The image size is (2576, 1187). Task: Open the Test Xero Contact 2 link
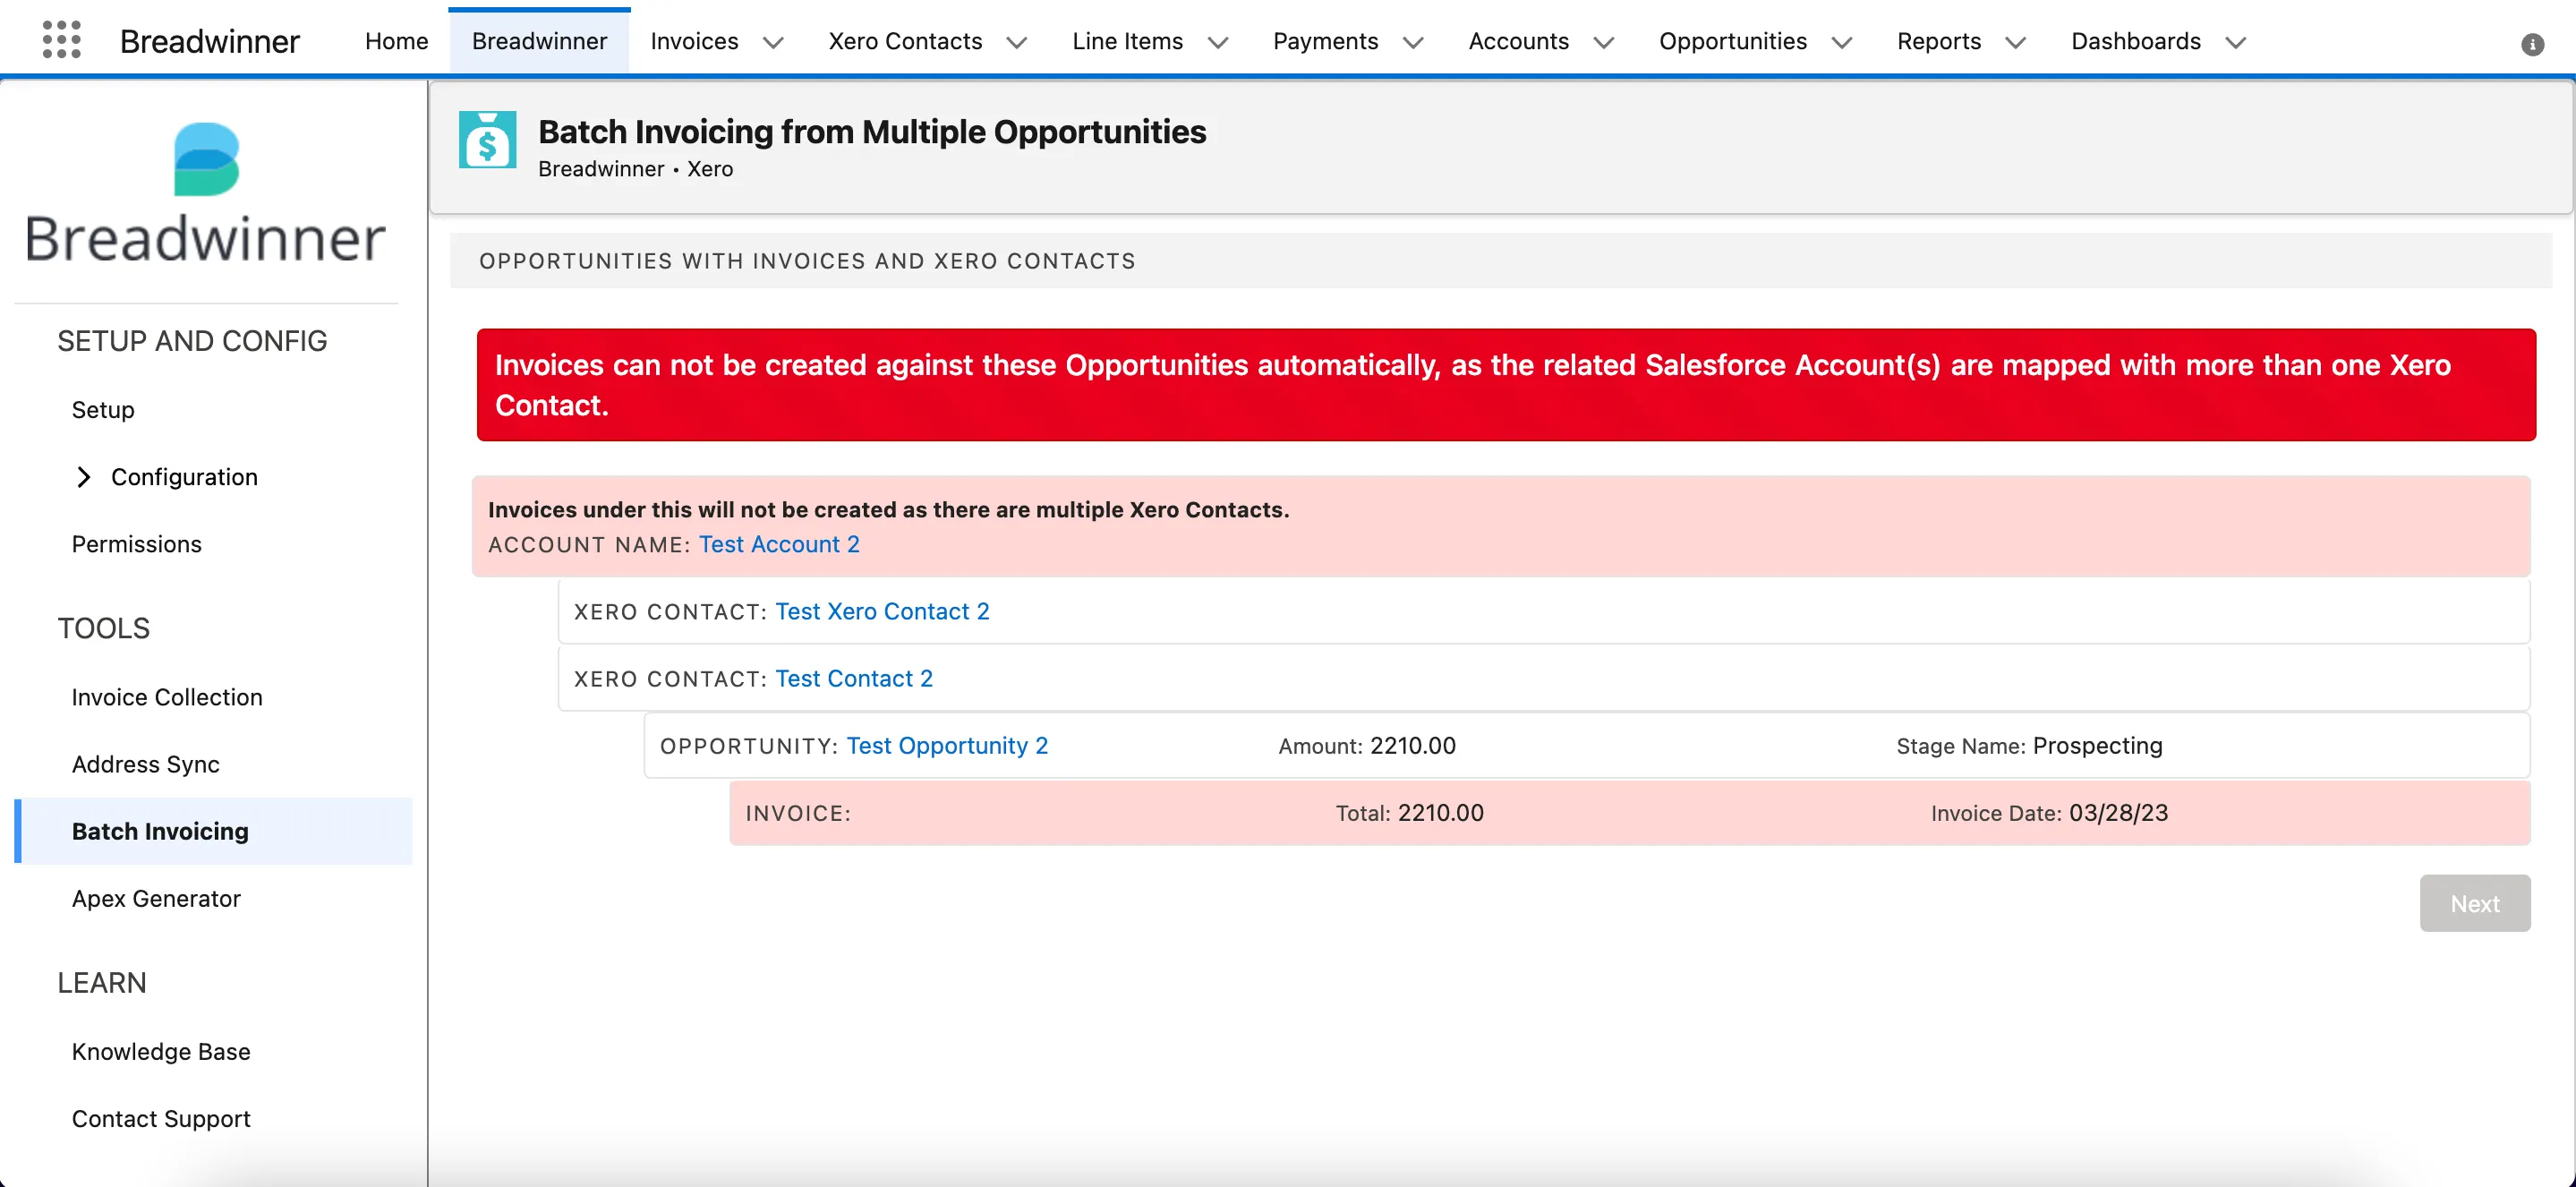click(882, 611)
